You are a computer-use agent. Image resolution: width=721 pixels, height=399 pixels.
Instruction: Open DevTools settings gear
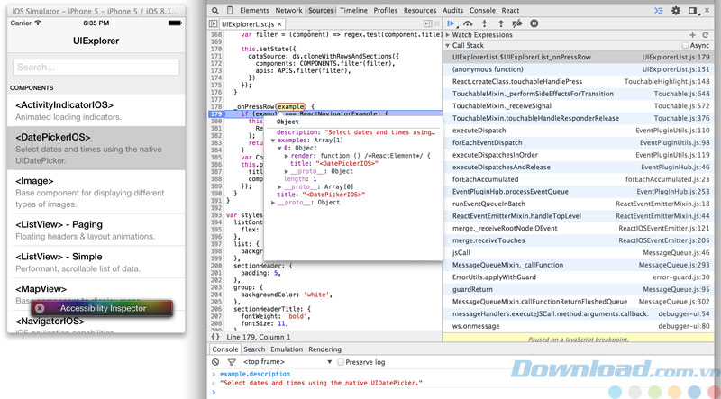coord(675,10)
